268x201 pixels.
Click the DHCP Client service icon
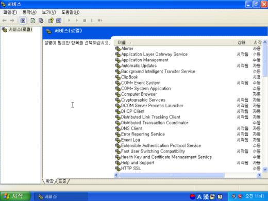pyautogui.click(x=118, y=111)
